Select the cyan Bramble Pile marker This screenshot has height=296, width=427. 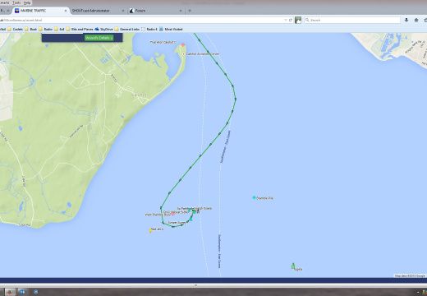254,197
